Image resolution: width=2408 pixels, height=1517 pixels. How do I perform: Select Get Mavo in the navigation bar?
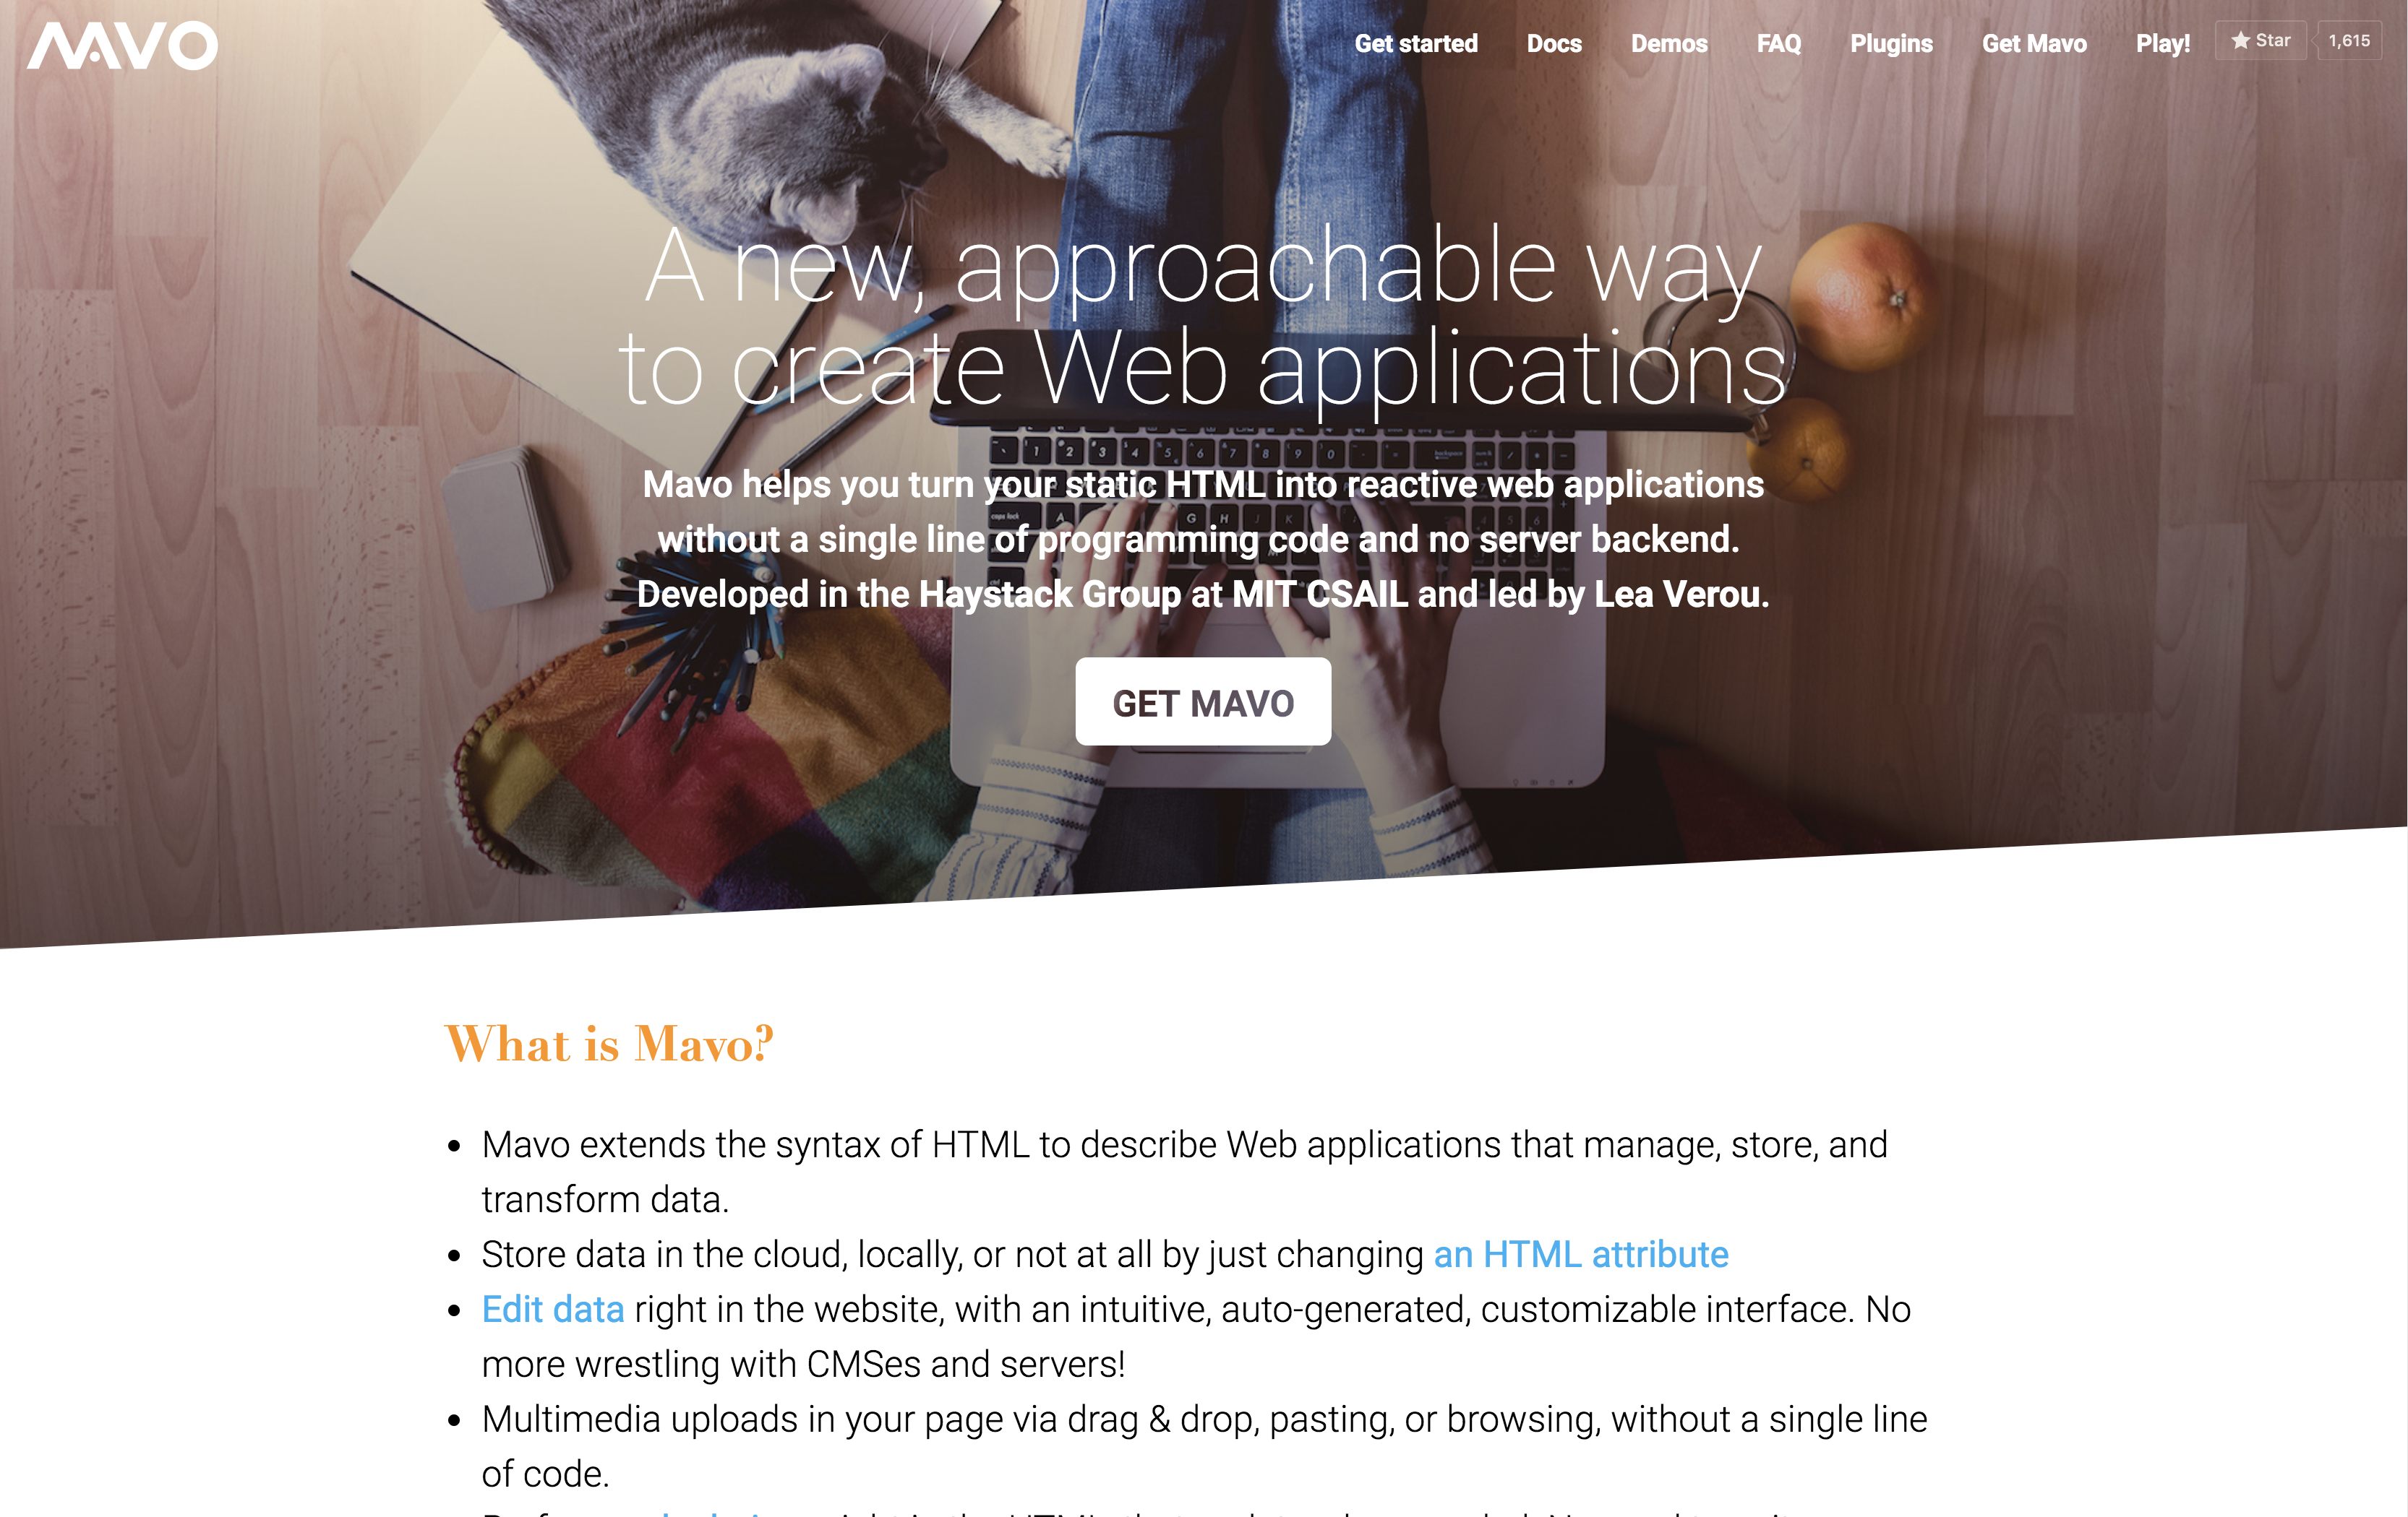pos(2034,44)
